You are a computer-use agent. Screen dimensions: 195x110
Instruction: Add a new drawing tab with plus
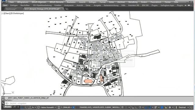67,9
